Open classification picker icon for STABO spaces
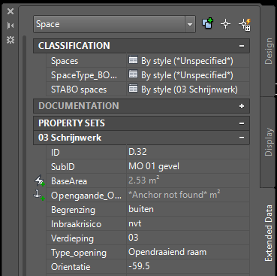The height and width of the screenshot is (276, 277). [x=133, y=89]
